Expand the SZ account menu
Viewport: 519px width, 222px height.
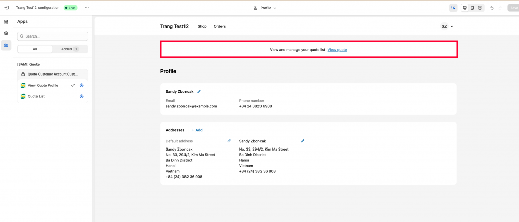click(447, 26)
